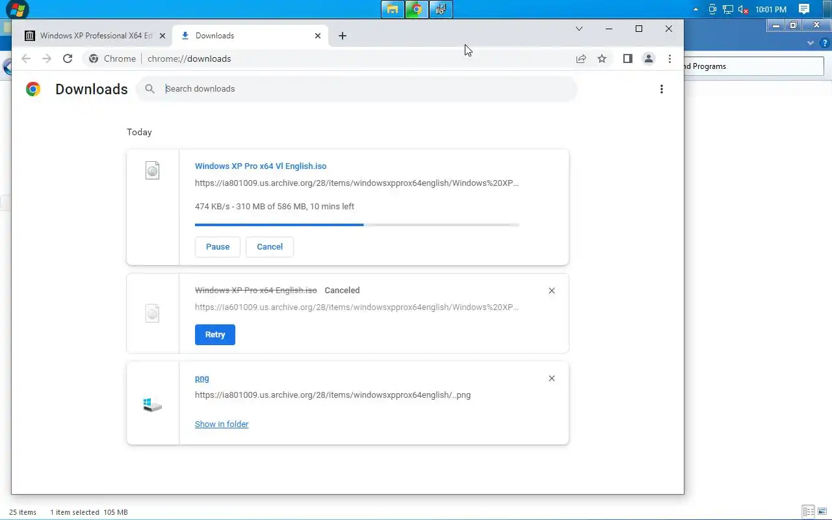This screenshot has height=520, width=832.
Task: Retry the canceled download
Action: tap(215, 335)
